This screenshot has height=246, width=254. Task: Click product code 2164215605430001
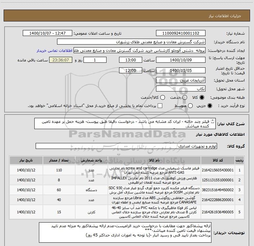tap(218, 170)
